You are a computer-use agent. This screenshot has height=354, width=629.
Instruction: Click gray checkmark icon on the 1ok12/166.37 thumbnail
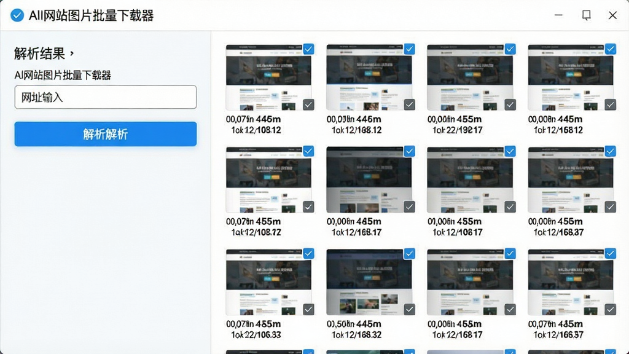coord(611,310)
